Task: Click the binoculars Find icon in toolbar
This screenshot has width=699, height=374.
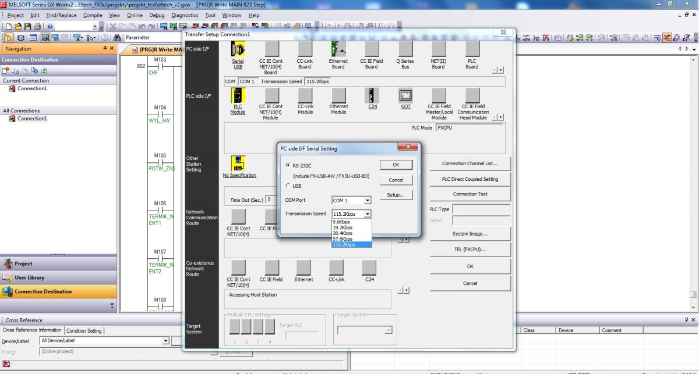Action: click(117, 38)
